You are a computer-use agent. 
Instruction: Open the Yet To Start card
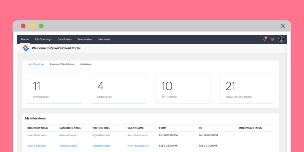pos(183,88)
